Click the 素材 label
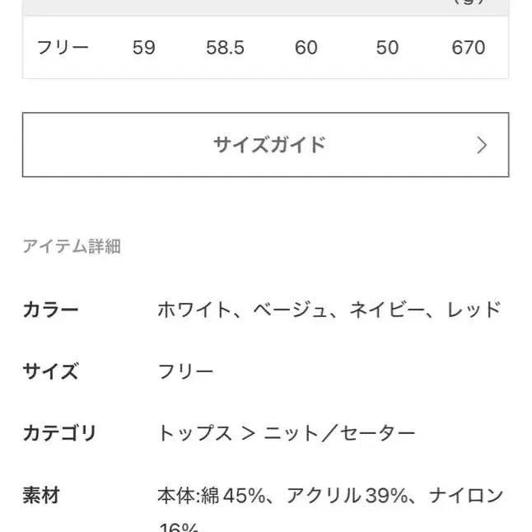 (40, 496)
